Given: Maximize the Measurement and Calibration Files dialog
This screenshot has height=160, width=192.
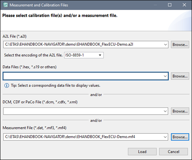Looking at the screenshot, I should 170,5.
